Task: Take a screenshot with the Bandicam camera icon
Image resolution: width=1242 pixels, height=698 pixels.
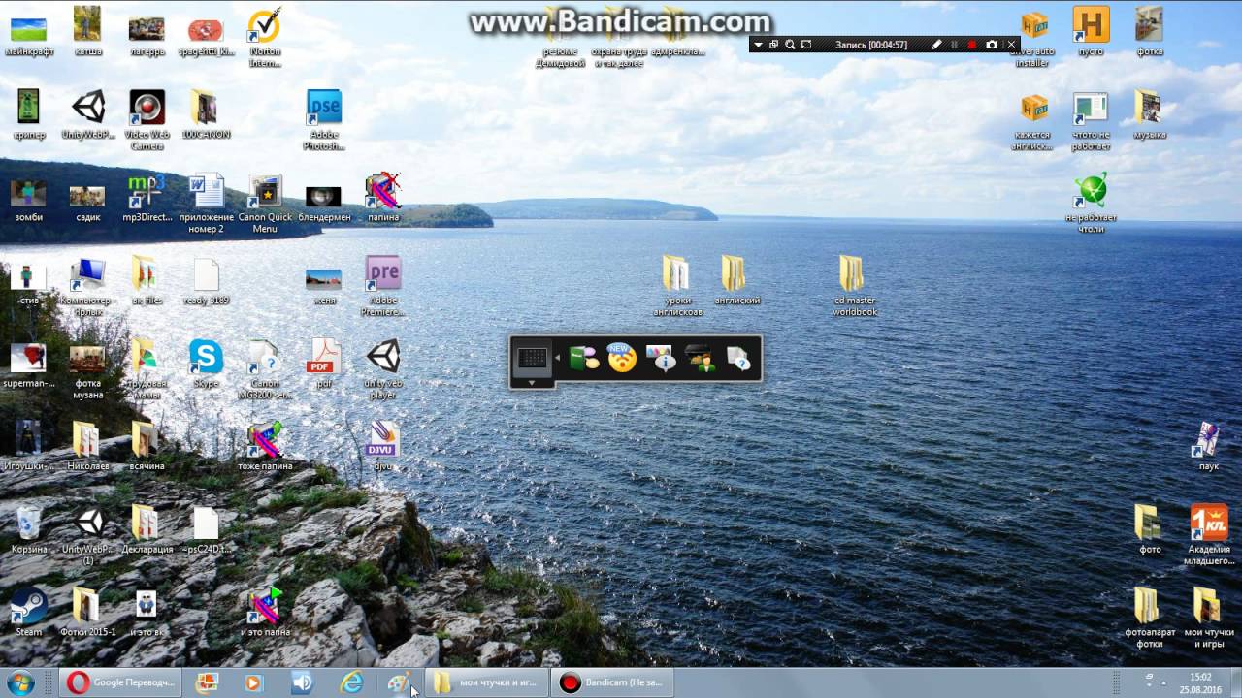Action: [x=992, y=45]
